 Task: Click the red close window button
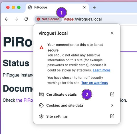(x=8, y=7)
